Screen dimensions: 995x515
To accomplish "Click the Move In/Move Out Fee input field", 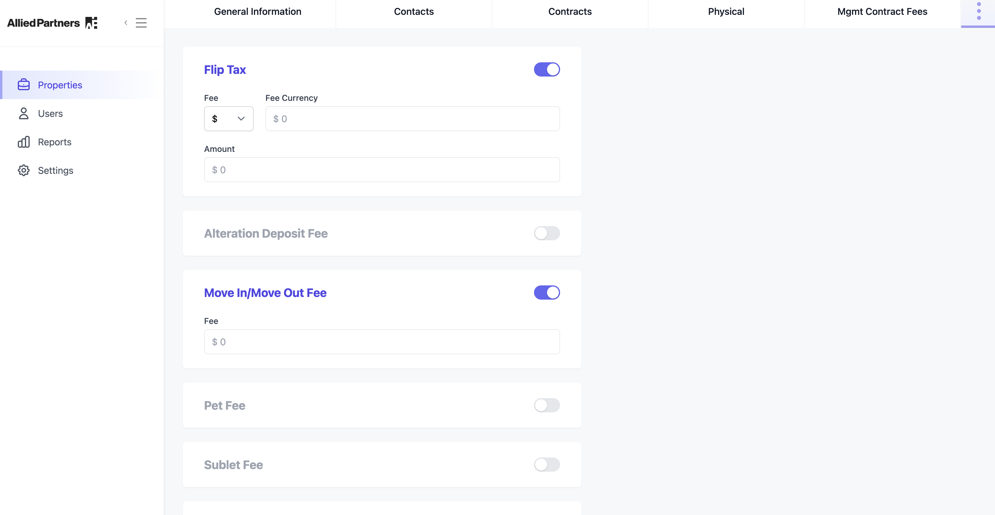I will tap(382, 341).
